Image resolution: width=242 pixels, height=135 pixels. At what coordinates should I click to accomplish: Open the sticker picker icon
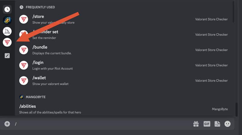point(217,124)
